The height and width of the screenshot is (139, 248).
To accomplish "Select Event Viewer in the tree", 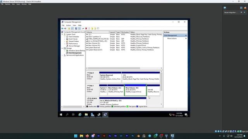I will (73, 39).
